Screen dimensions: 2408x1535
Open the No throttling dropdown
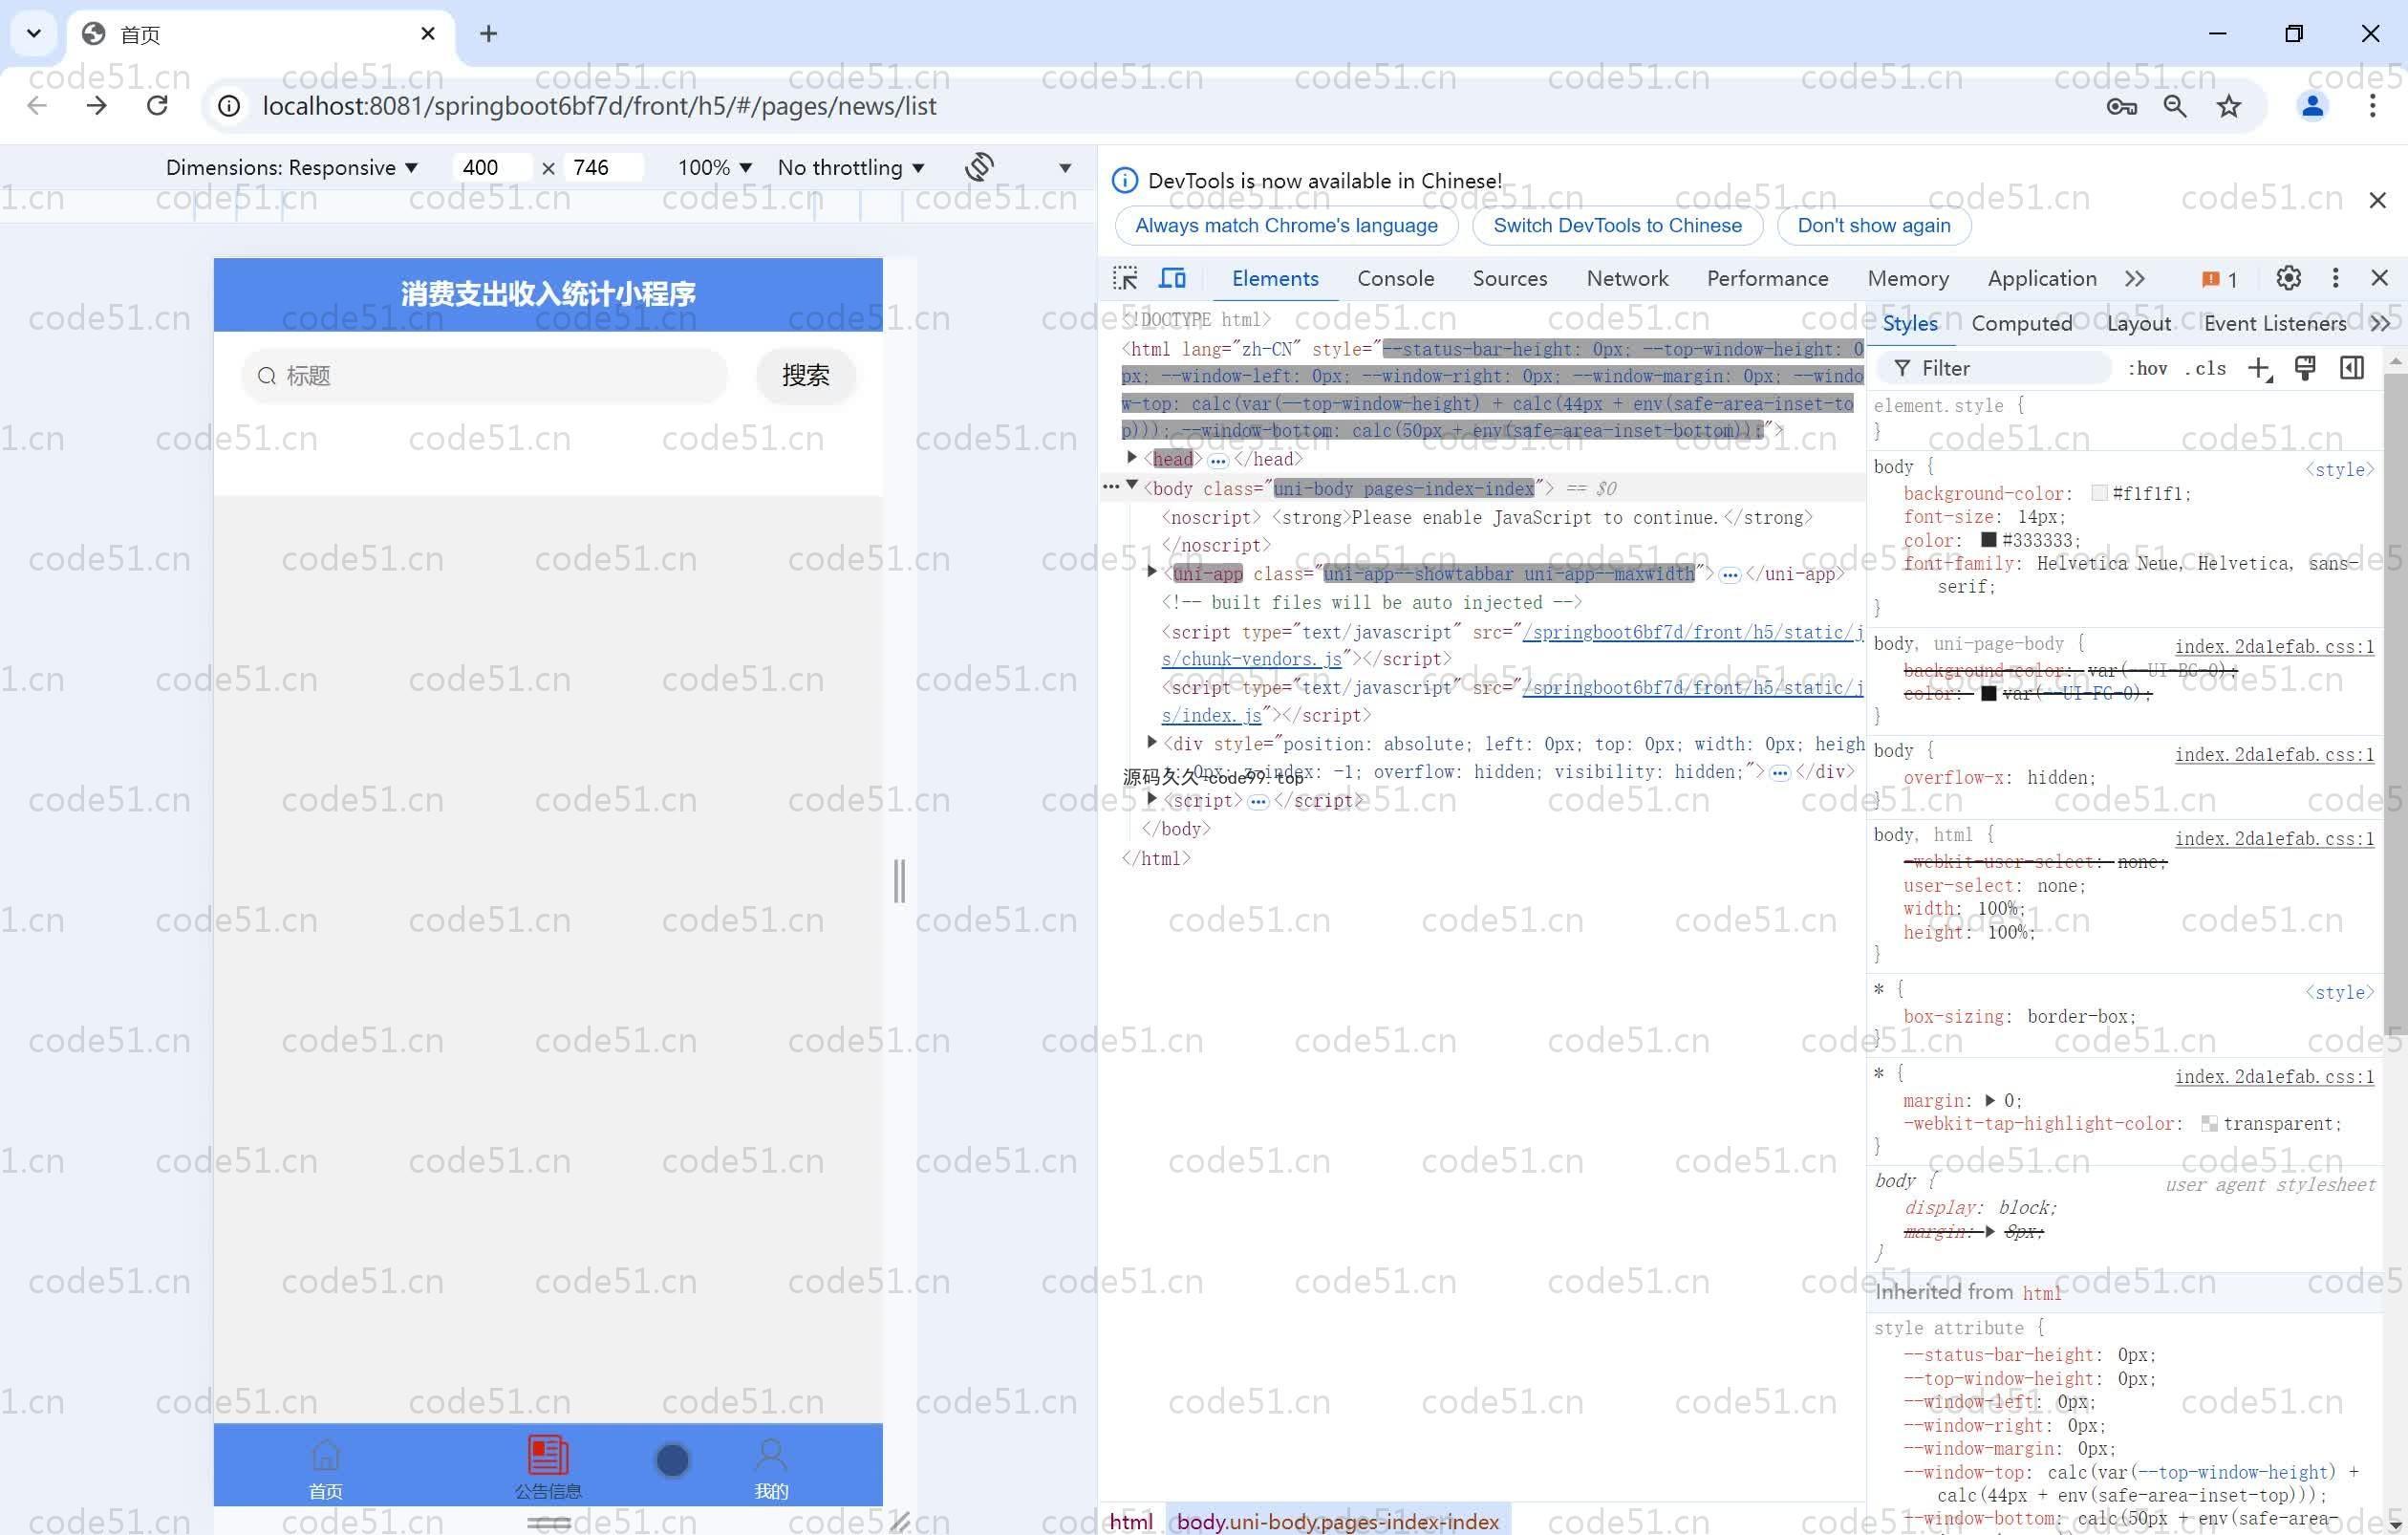851,167
